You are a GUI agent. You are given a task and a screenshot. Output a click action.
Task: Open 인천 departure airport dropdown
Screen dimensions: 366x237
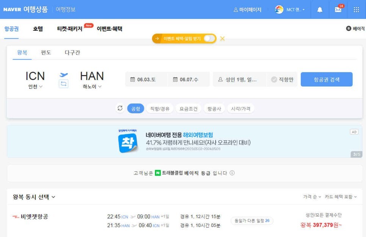[x=35, y=86]
